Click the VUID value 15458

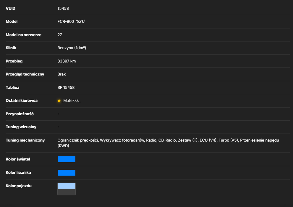pyautogui.click(x=63, y=8)
